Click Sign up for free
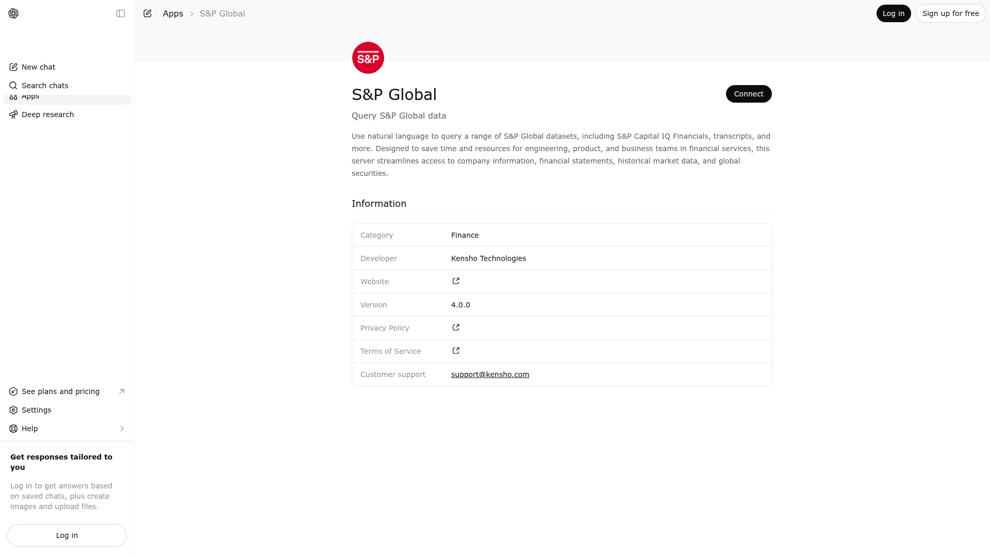Viewport: 990px width, 557px height. 950,13
